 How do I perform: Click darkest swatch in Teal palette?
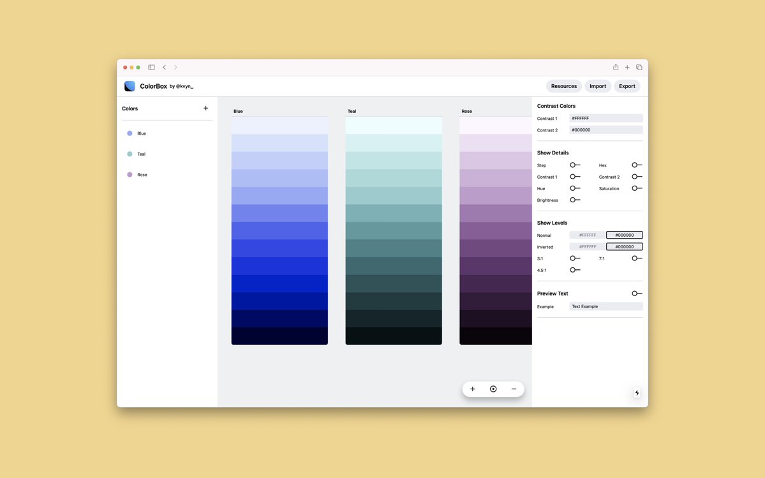(x=394, y=336)
